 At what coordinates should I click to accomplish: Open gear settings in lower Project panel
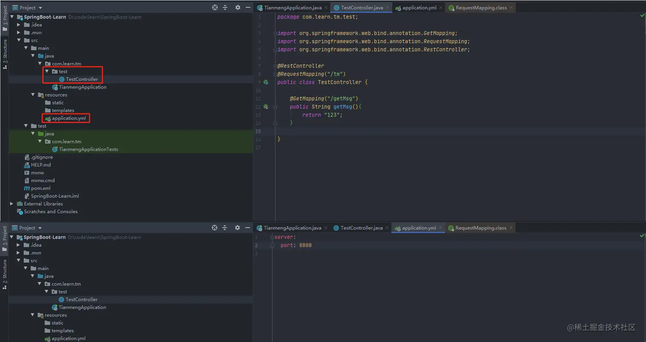(238, 228)
